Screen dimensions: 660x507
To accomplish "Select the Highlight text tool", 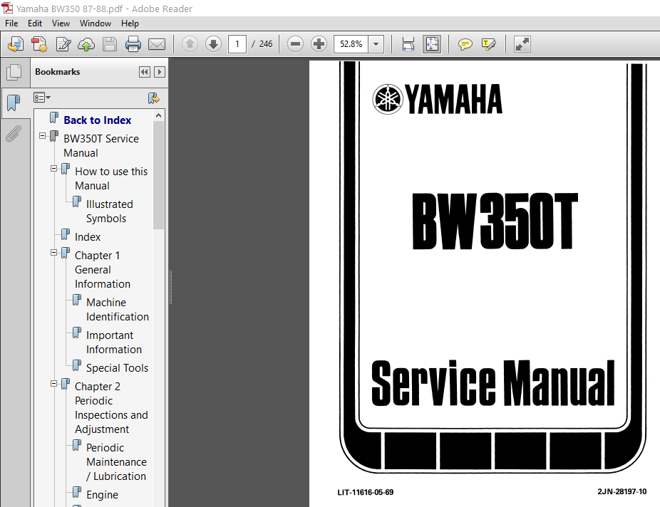I will 488,43.
